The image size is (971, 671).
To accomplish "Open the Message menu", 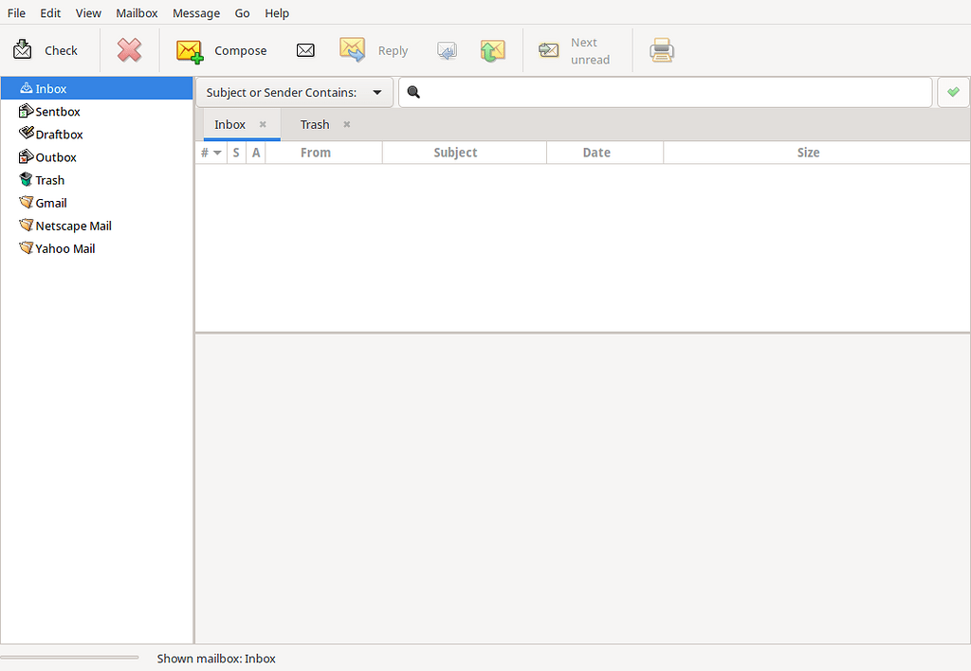I will (x=196, y=12).
